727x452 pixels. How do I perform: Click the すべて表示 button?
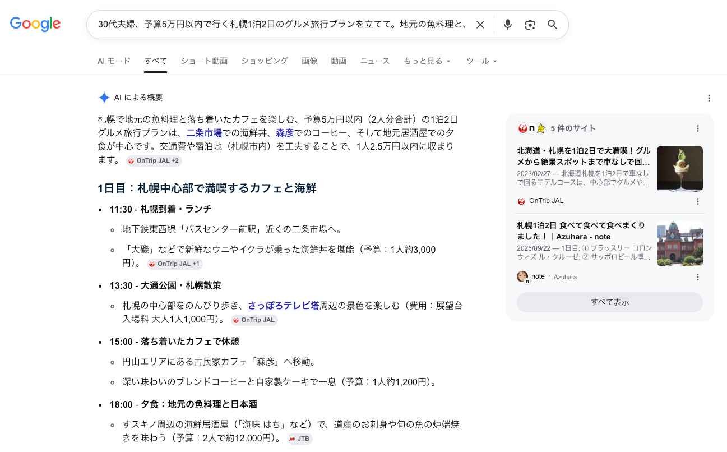609,302
